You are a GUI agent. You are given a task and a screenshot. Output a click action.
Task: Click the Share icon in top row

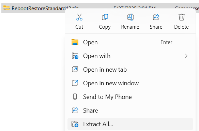[156, 17]
